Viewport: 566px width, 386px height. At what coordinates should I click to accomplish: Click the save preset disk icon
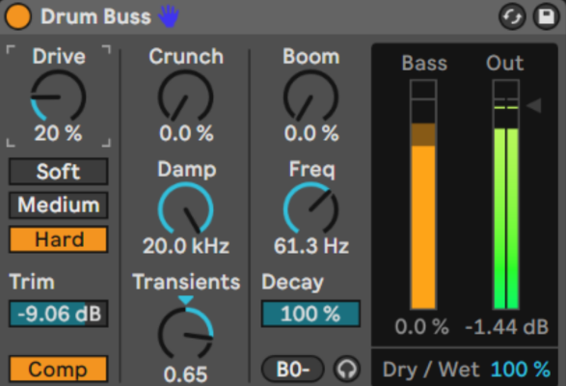click(546, 16)
